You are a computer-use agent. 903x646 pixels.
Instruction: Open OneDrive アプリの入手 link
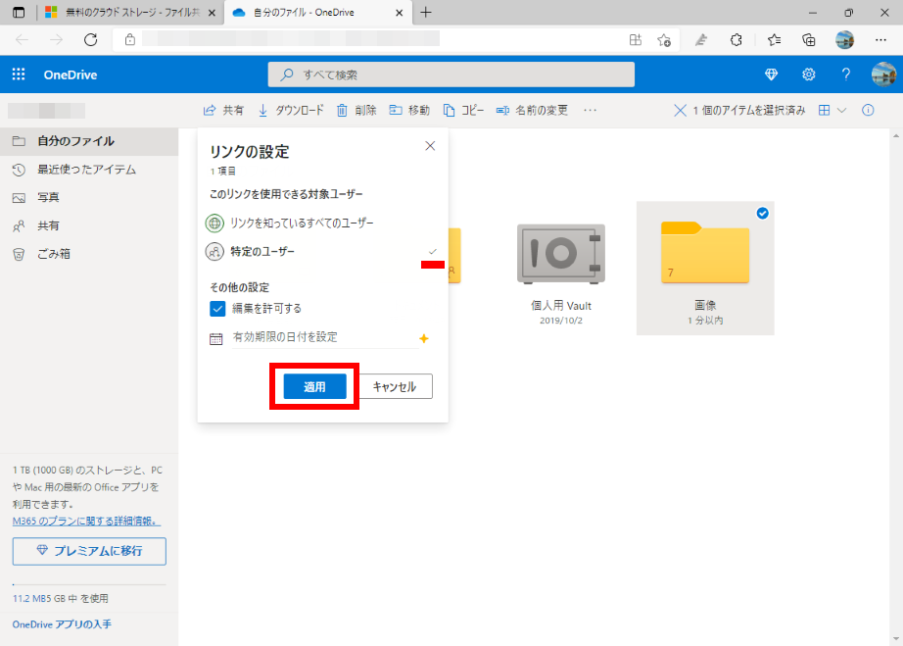[x=63, y=624]
